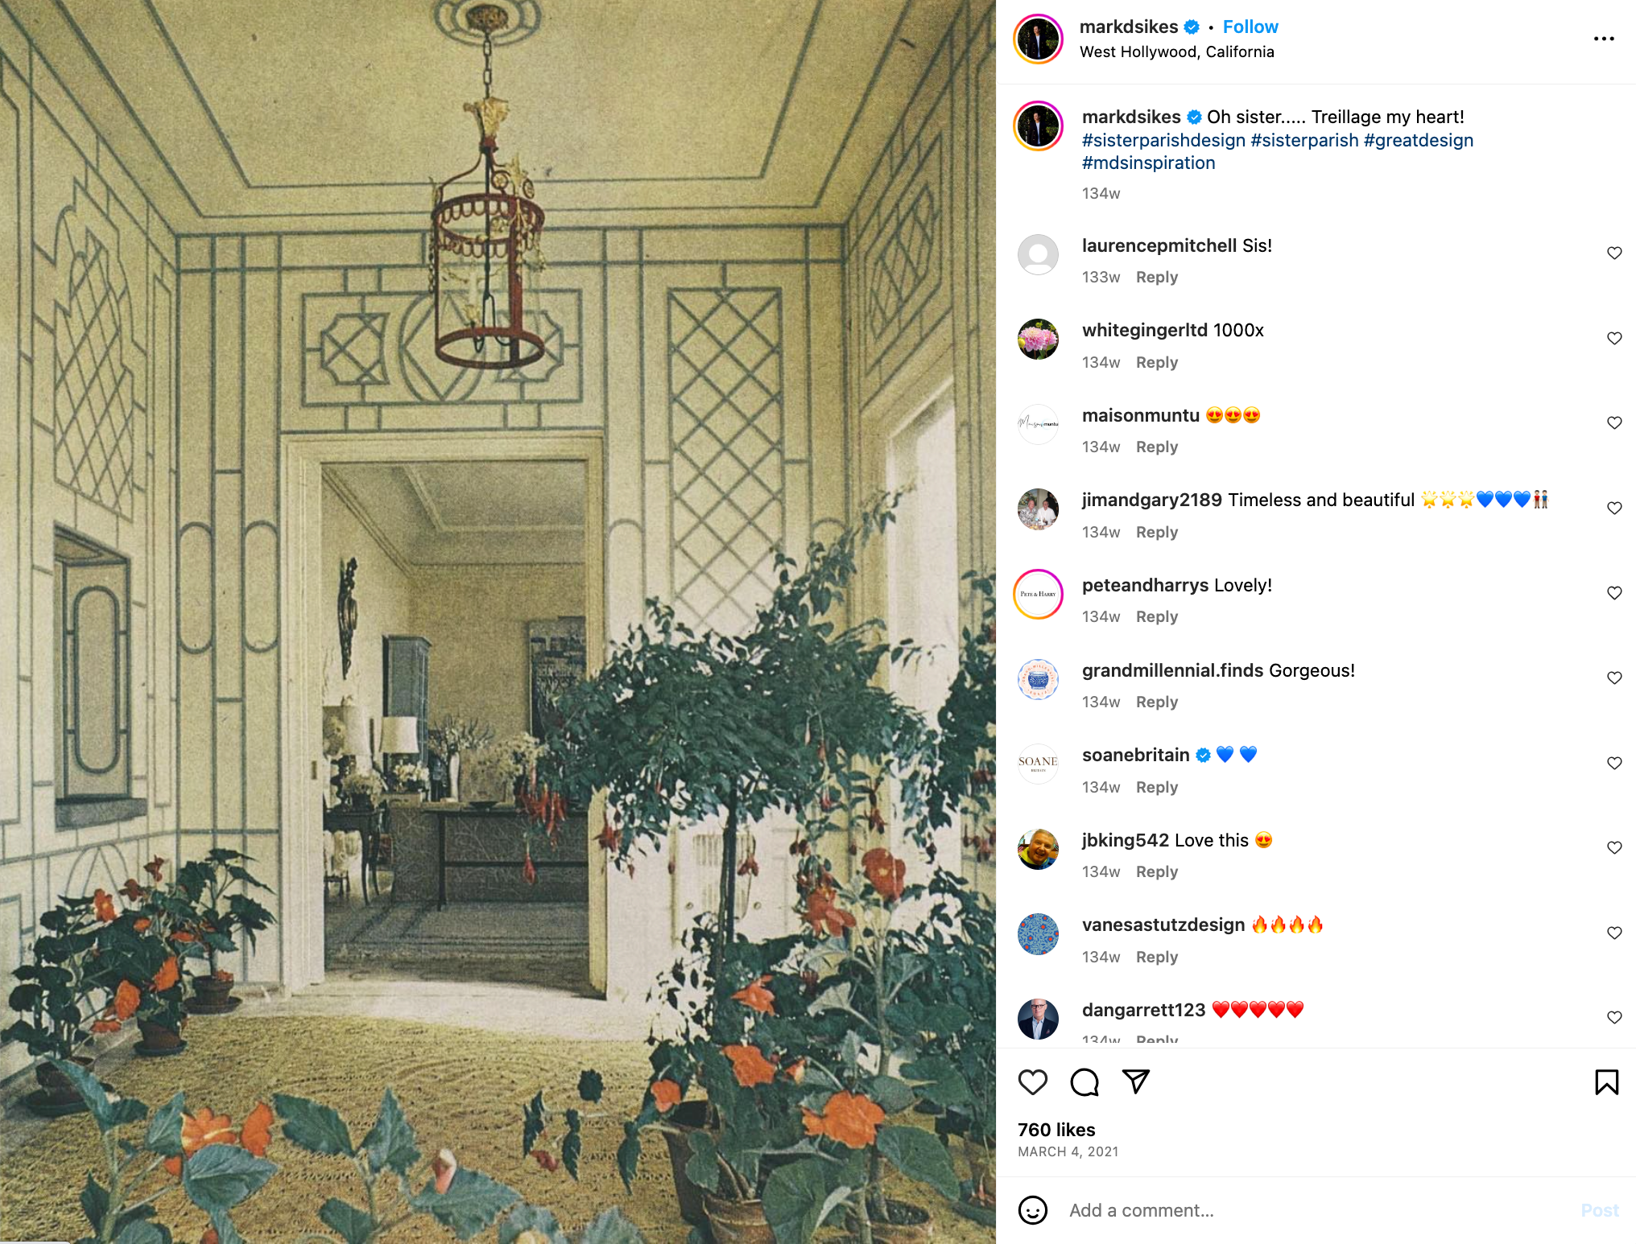Follow markdsikes
Screen dimensions: 1636x1244
1250,27
